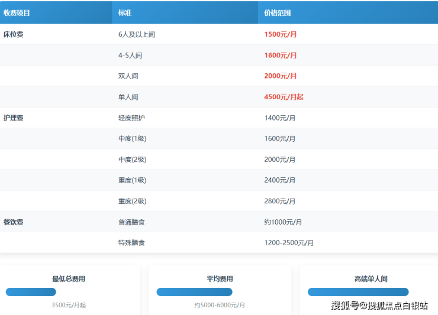Click the 2400元/月 price for 重度(1级)
This screenshot has width=438, height=315.
pyautogui.click(x=280, y=180)
